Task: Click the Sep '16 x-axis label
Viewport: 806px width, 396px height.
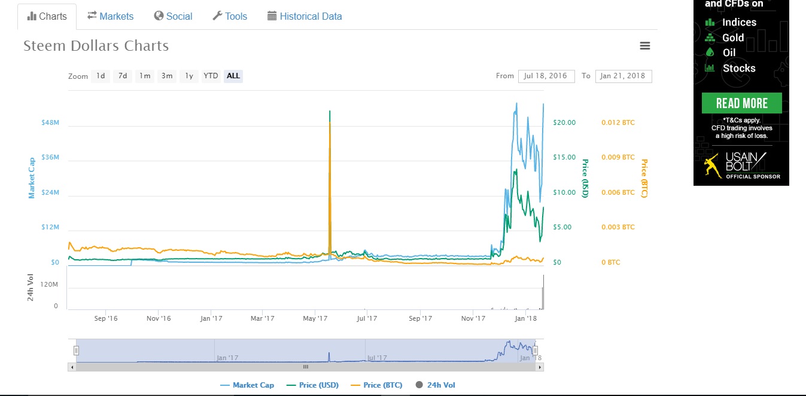Action: (106, 318)
